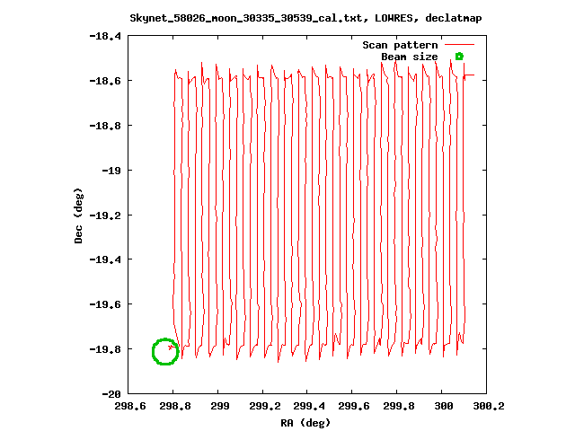Click the 'Dec (deg)' axis label
This screenshot has width=575, height=431.
coord(78,215)
